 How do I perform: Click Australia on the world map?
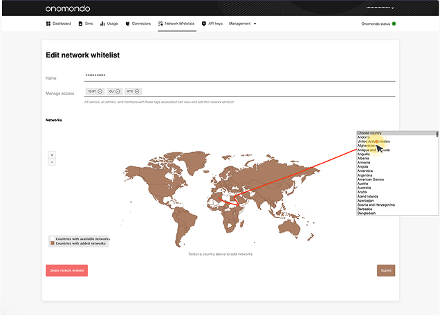click(x=290, y=228)
